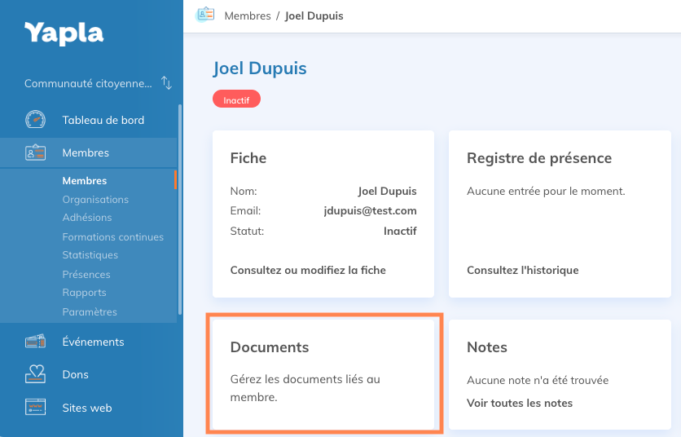681x437 pixels.
Task: Click the Membres ID card sidebar icon
Action: click(x=35, y=152)
